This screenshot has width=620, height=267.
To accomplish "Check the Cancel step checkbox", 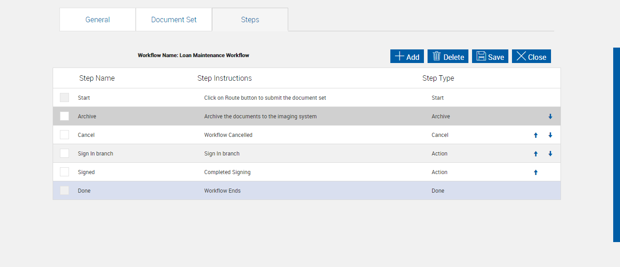I will [x=64, y=135].
